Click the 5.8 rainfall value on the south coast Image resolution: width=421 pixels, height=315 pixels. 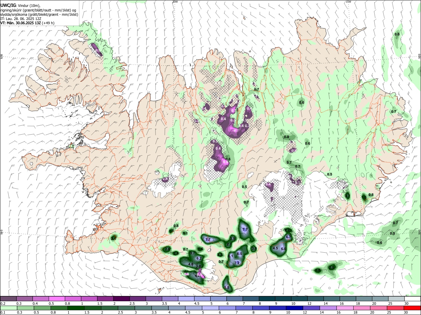point(227,287)
